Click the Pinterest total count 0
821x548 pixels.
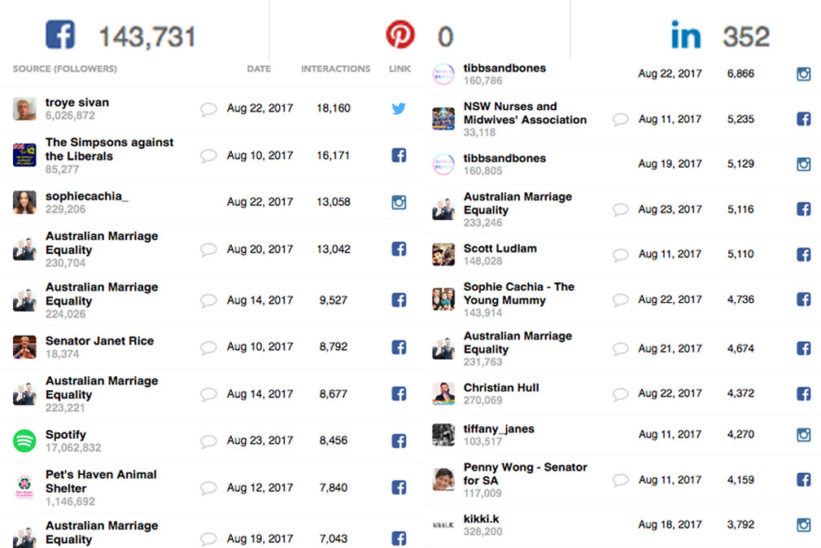tap(446, 37)
